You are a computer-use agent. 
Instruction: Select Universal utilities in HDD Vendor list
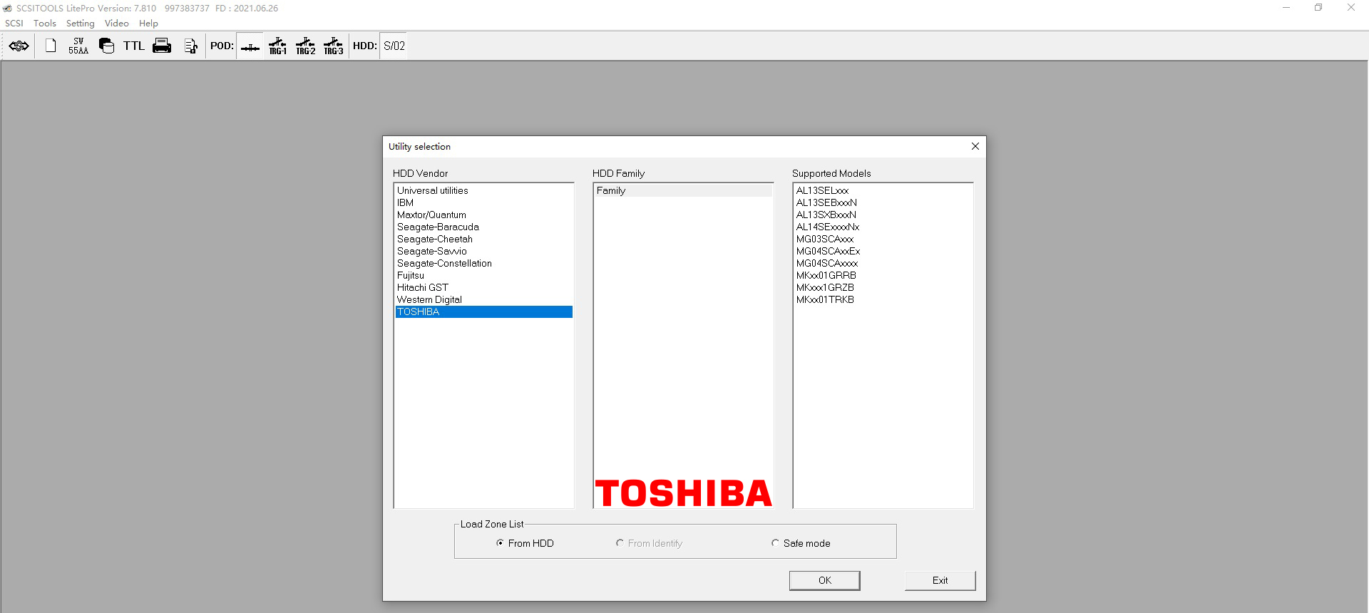[484, 190]
